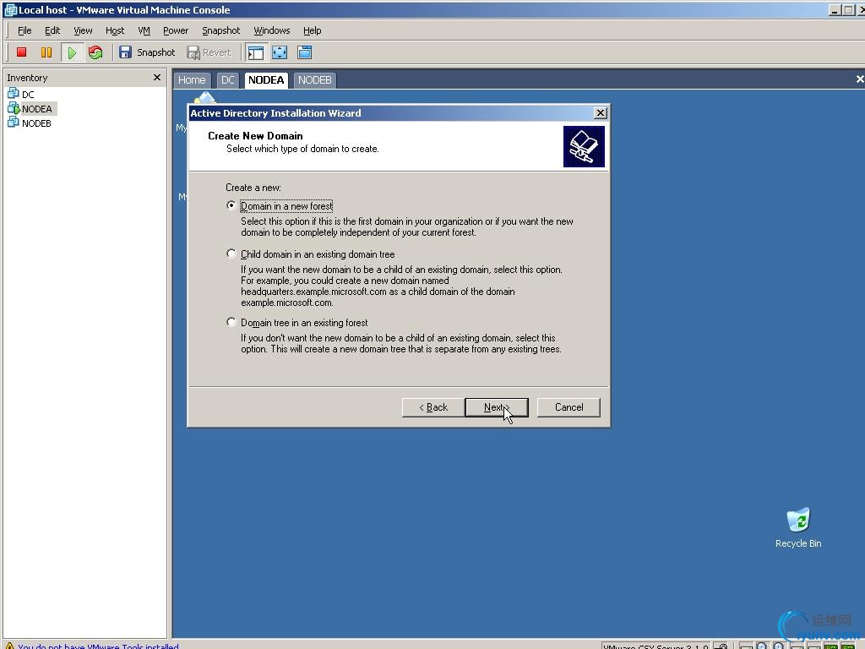This screenshot has height=649, width=865.
Task: Open the VM menu
Action: pyautogui.click(x=144, y=30)
